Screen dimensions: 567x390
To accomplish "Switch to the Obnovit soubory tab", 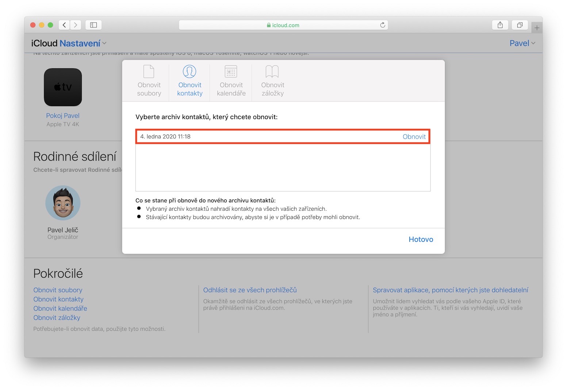I will tap(149, 81).
